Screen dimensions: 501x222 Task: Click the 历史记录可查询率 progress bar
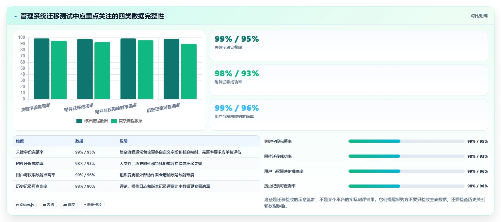click(406, 186)
